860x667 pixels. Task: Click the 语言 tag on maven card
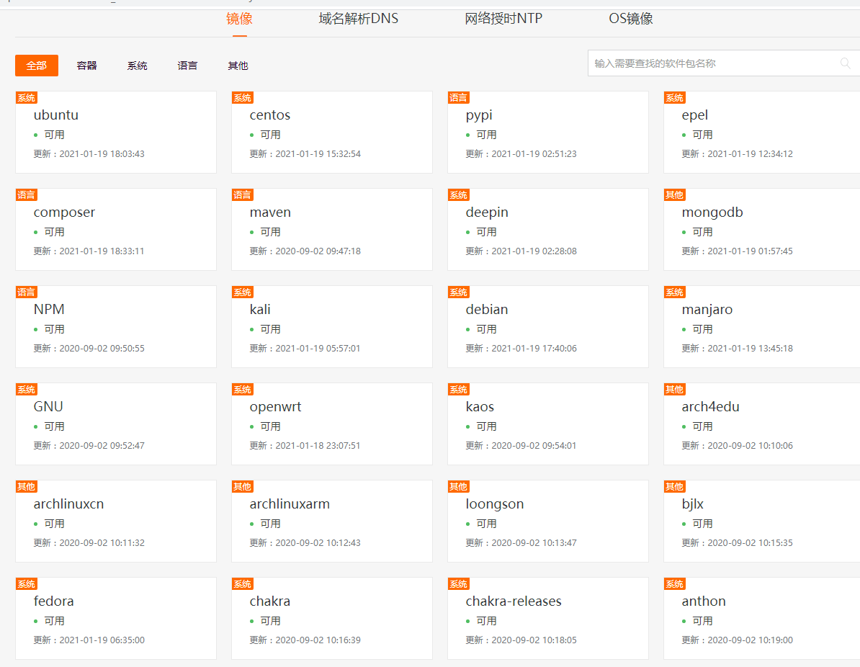click(x=243, y=194)
